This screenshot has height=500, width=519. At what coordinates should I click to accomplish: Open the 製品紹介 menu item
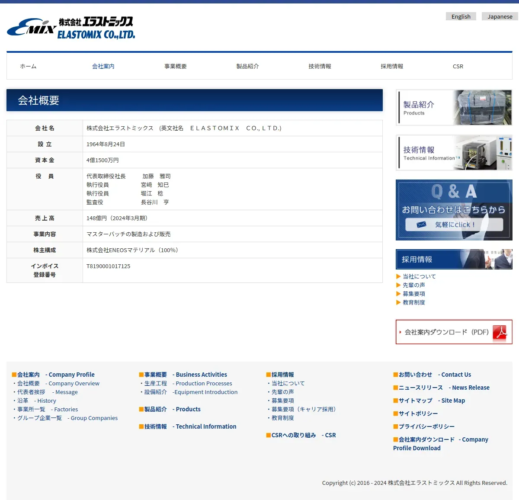tap(248, 66)
